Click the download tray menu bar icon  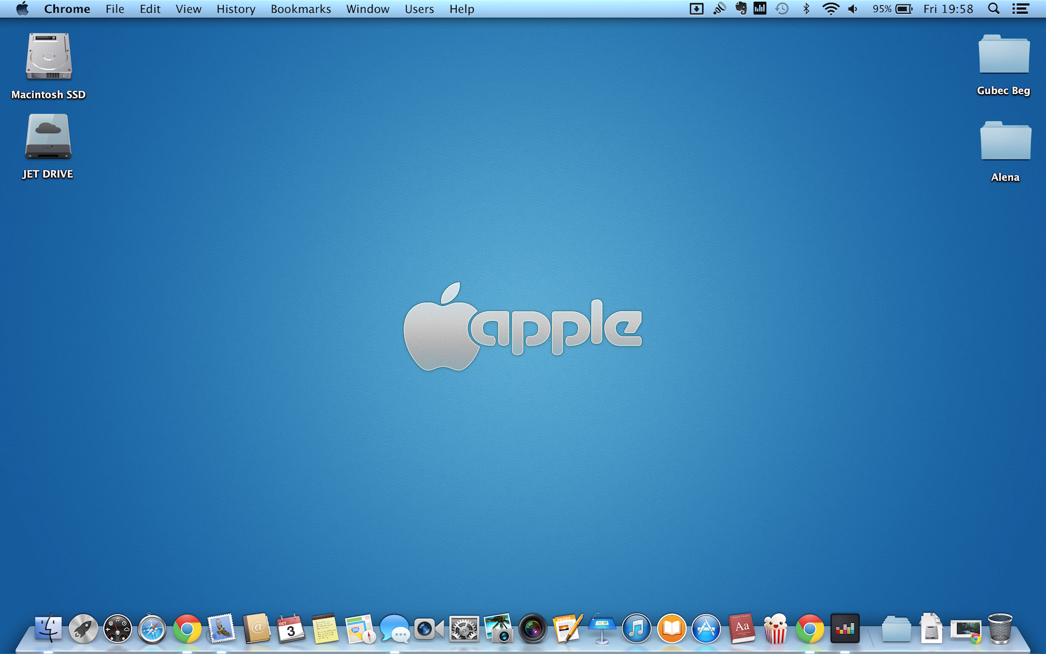coord(696,9)
